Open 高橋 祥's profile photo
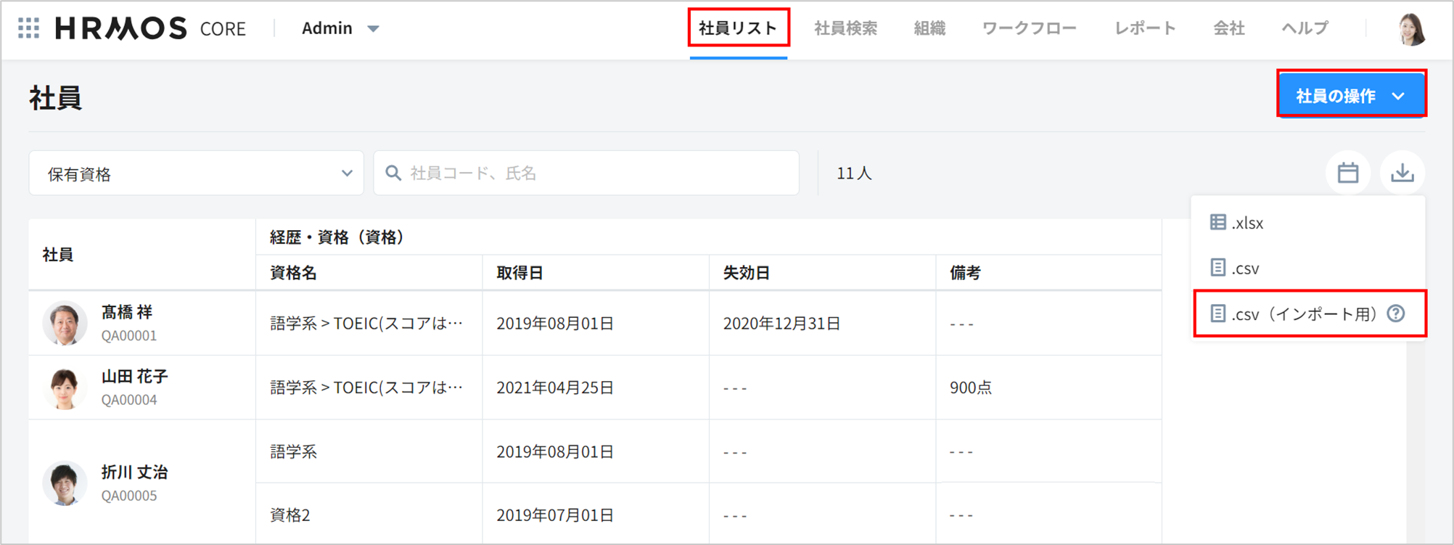Viewport: 1454px width, 545px height. 65,323
